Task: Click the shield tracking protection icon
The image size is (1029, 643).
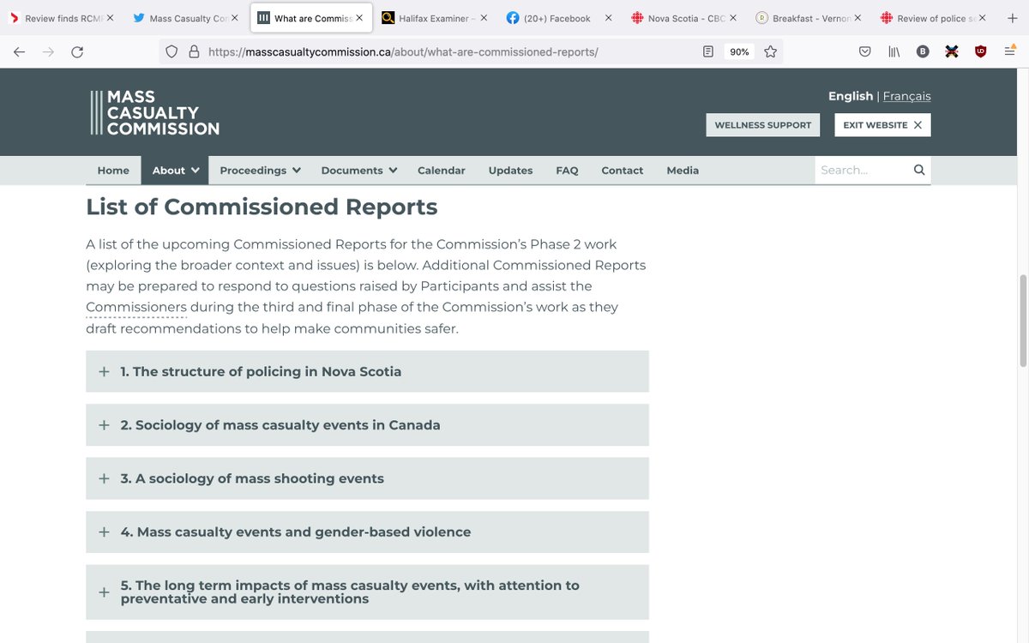Action: click(x=171, y=51)
